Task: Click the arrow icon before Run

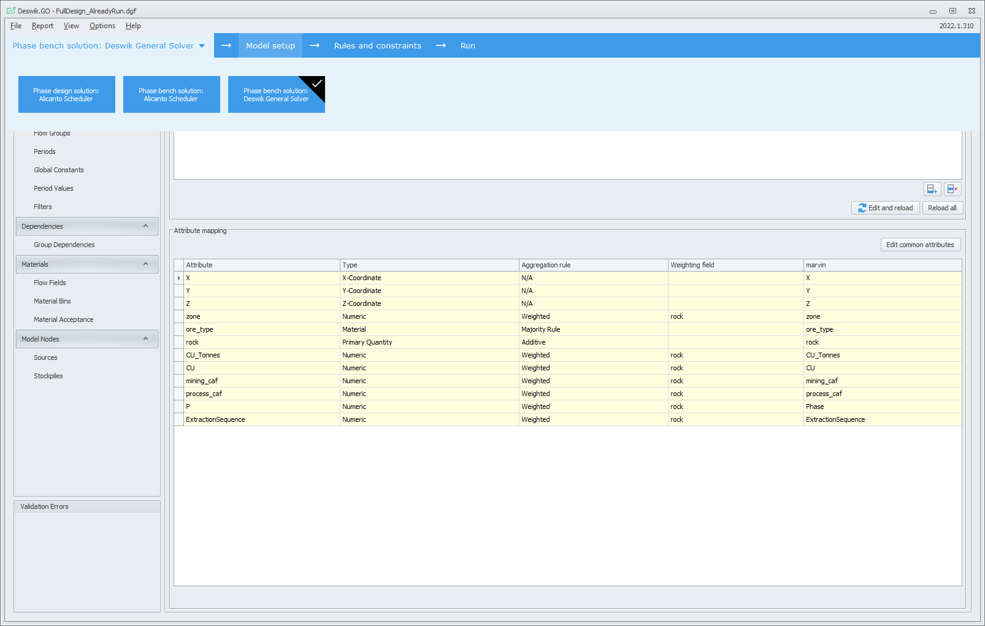Action: (x=441, y=45)
